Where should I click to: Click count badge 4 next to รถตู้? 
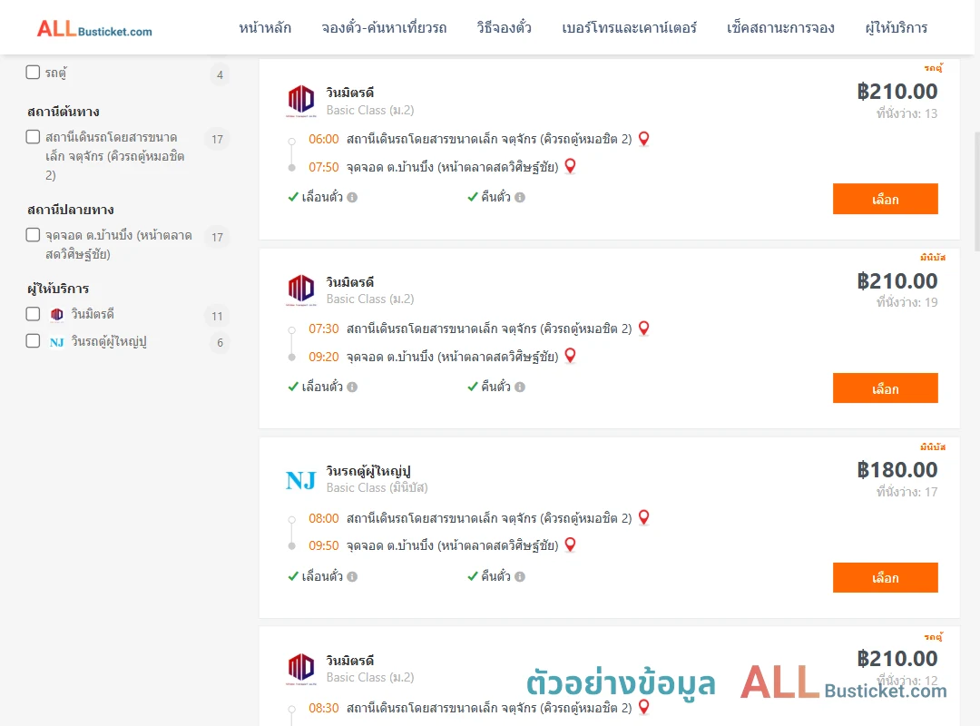pos(220,75)
